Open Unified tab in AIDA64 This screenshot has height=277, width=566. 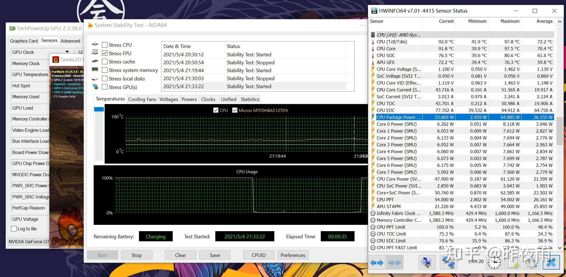point(228,99)
